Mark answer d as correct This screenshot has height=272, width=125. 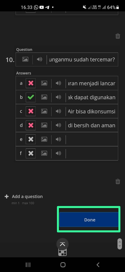pos(31,125)
